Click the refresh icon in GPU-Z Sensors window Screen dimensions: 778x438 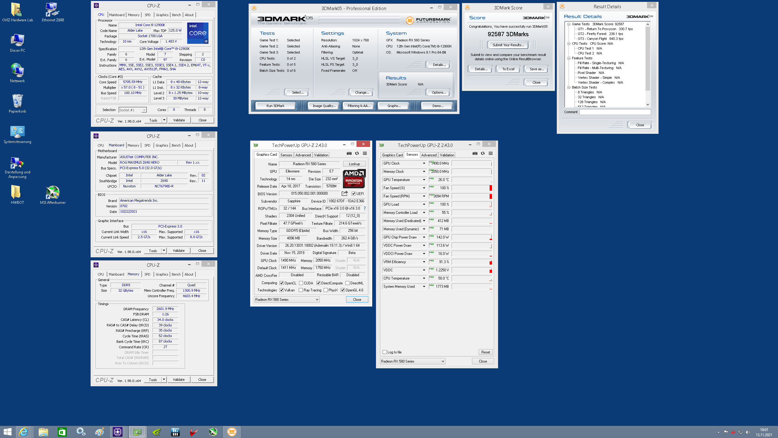(x=483, y=153)
